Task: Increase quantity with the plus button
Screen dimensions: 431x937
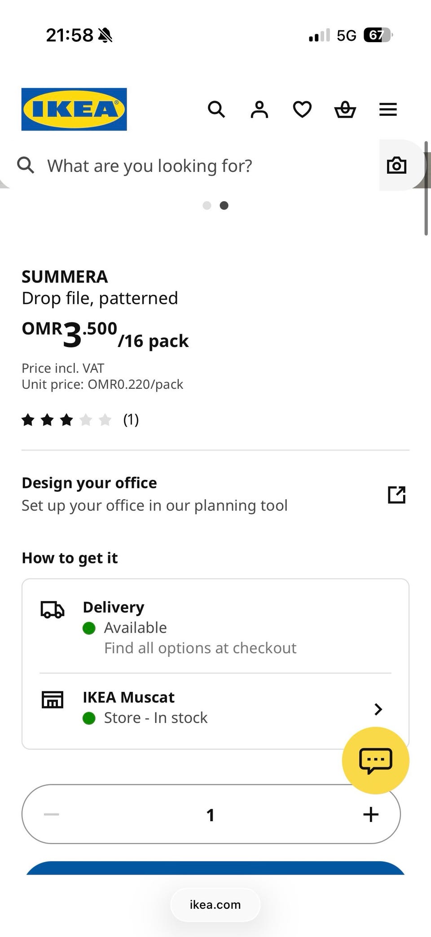Action: point(371,814)
